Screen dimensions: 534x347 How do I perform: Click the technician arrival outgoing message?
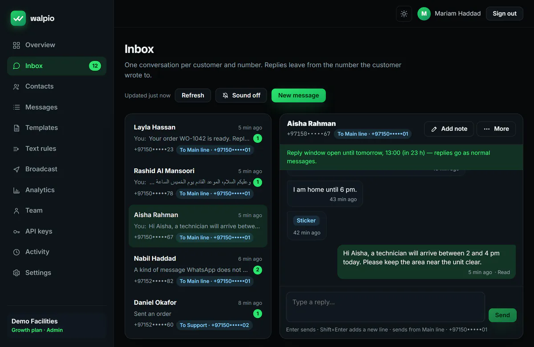point(426,262)
